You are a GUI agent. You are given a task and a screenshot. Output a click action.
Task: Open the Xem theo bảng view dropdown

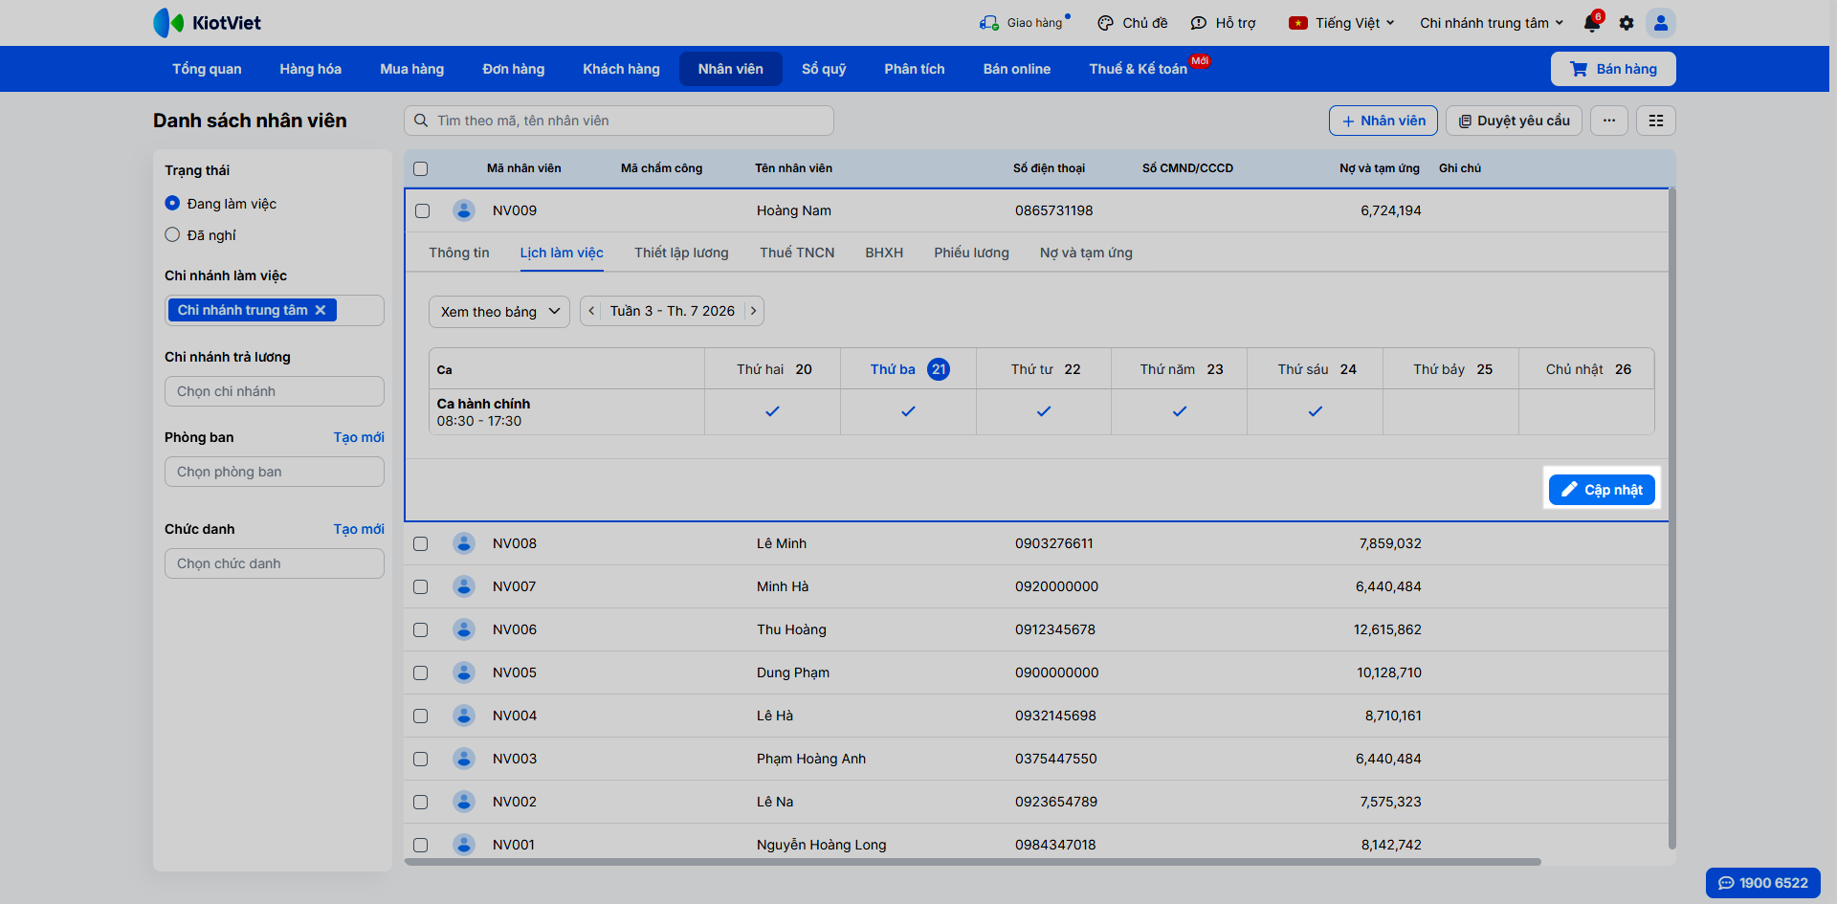499,311
